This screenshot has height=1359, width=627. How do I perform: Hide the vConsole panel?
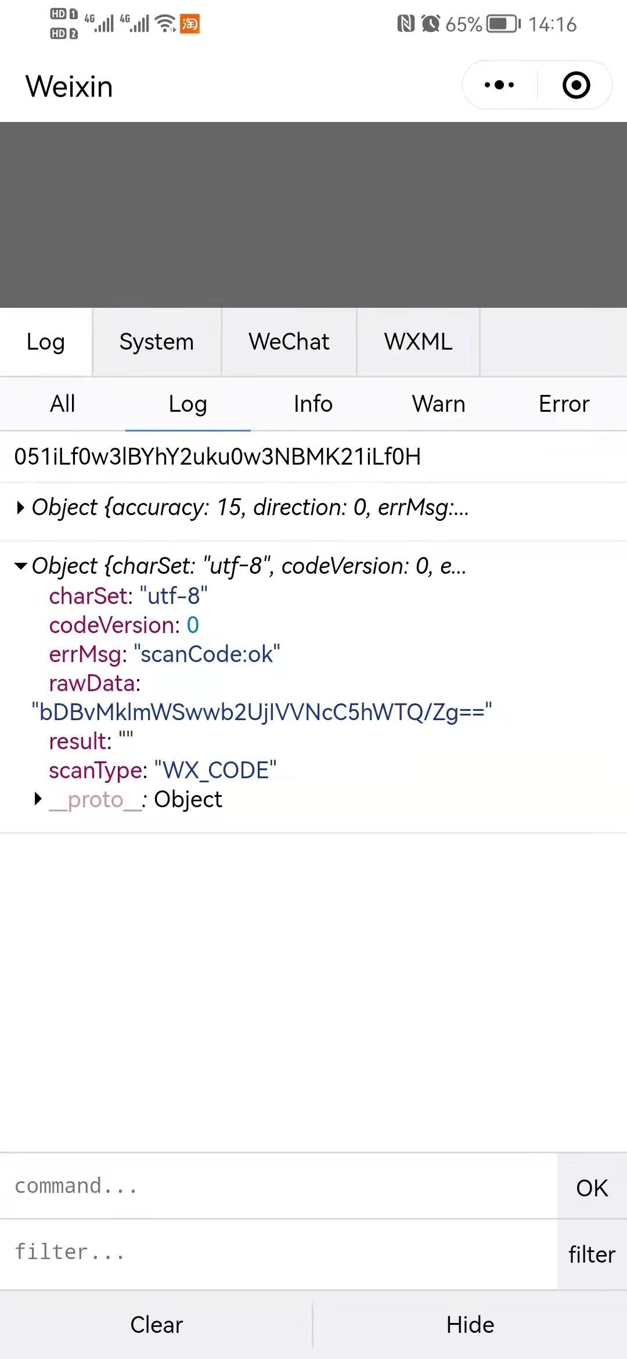click(x=470, y=1325)
